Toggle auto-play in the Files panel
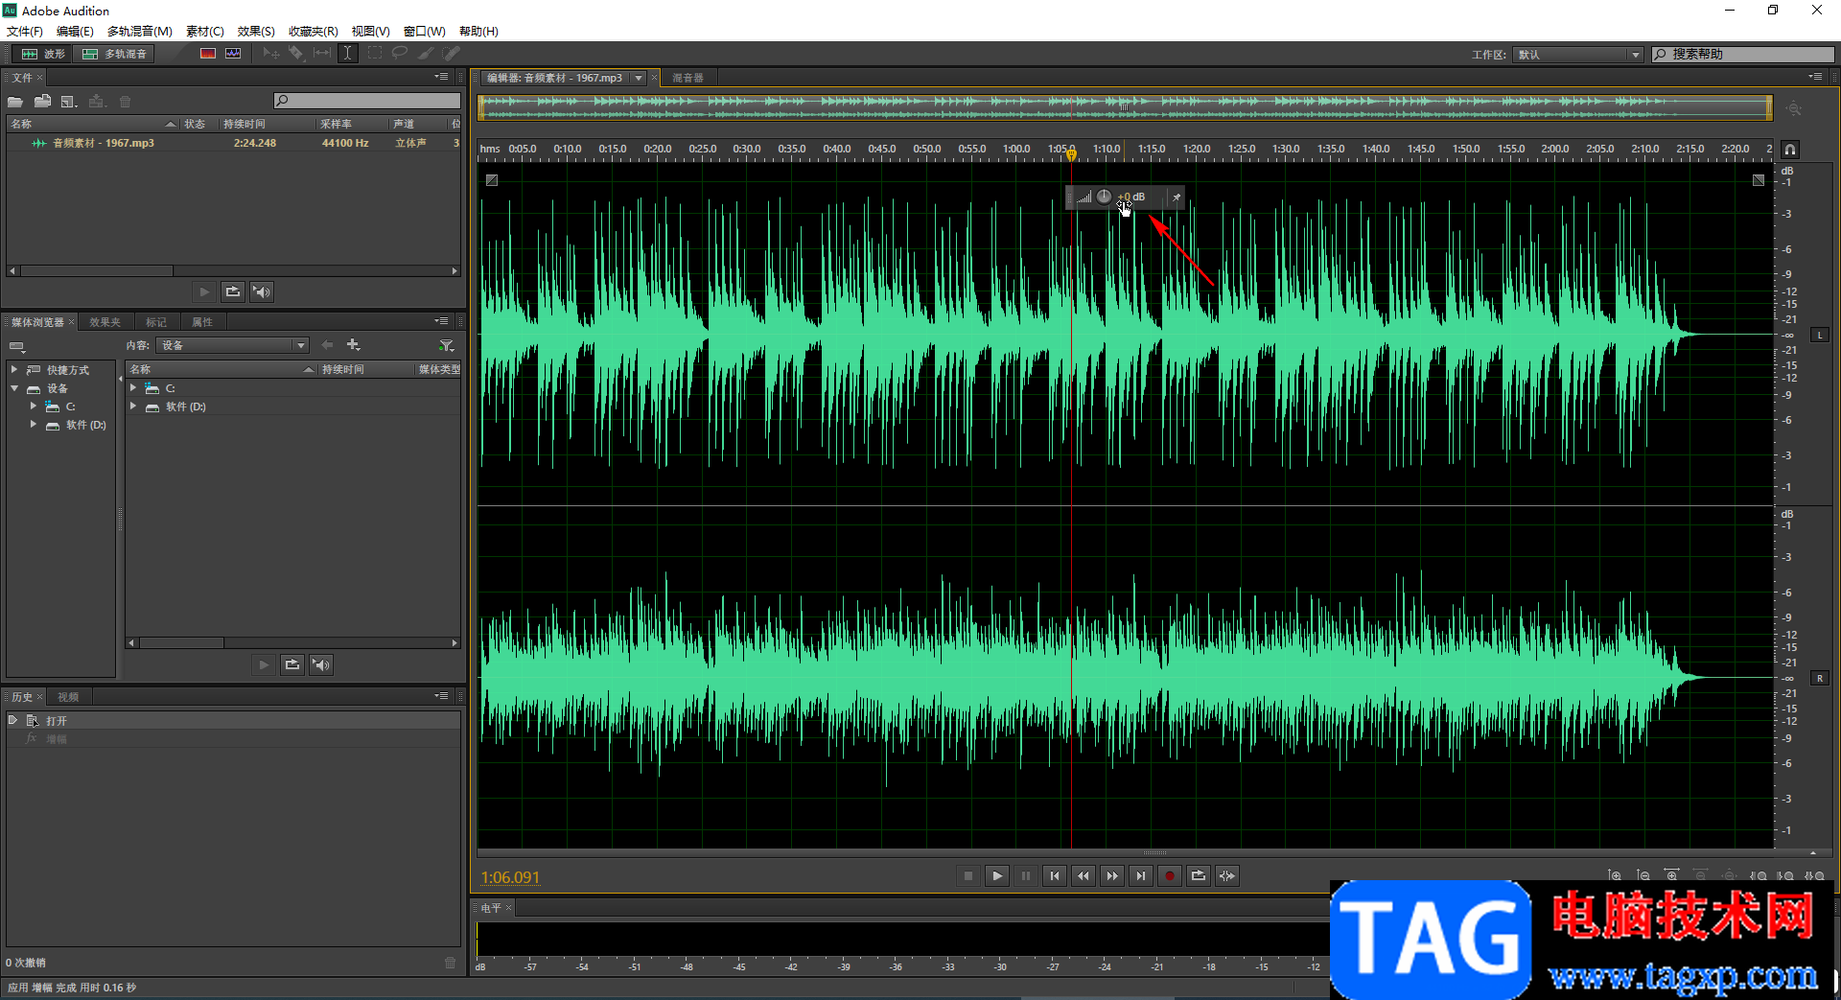This screenshot has width=1841, height=1000. click(x=262, y=291)
